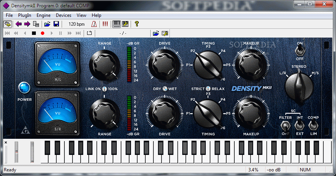The width and height of the screenshot is (336, 176).
Task: Jump to end of playback
Action: (78, 33)
